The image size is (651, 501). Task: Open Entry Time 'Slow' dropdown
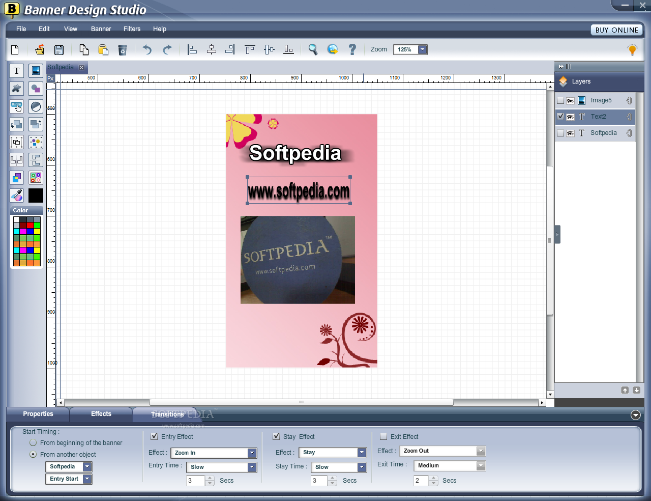click(x=252, y=467)
